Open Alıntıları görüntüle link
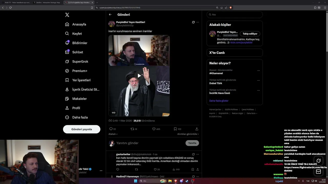Image resolution: width=328 pixels, height=184 pixels. pos(188,134)
